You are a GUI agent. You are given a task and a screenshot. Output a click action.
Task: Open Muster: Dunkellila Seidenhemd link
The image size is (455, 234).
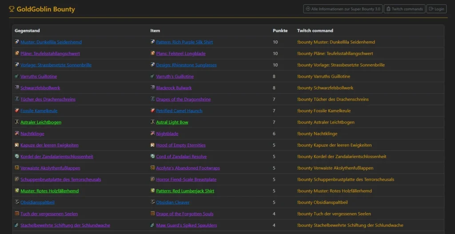(x=51, y=42)
